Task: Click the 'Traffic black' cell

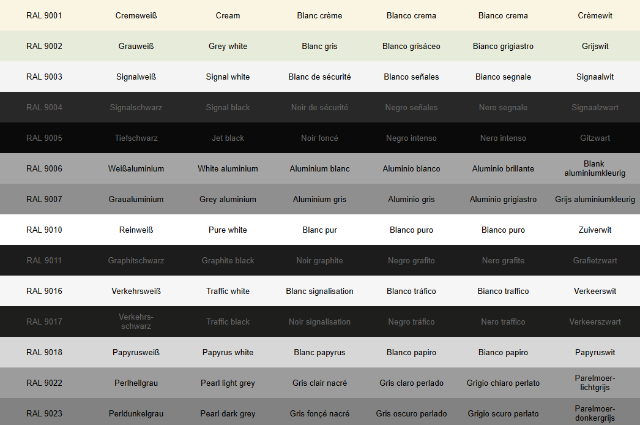Action: pyautogui.click(x=228, y=322)
